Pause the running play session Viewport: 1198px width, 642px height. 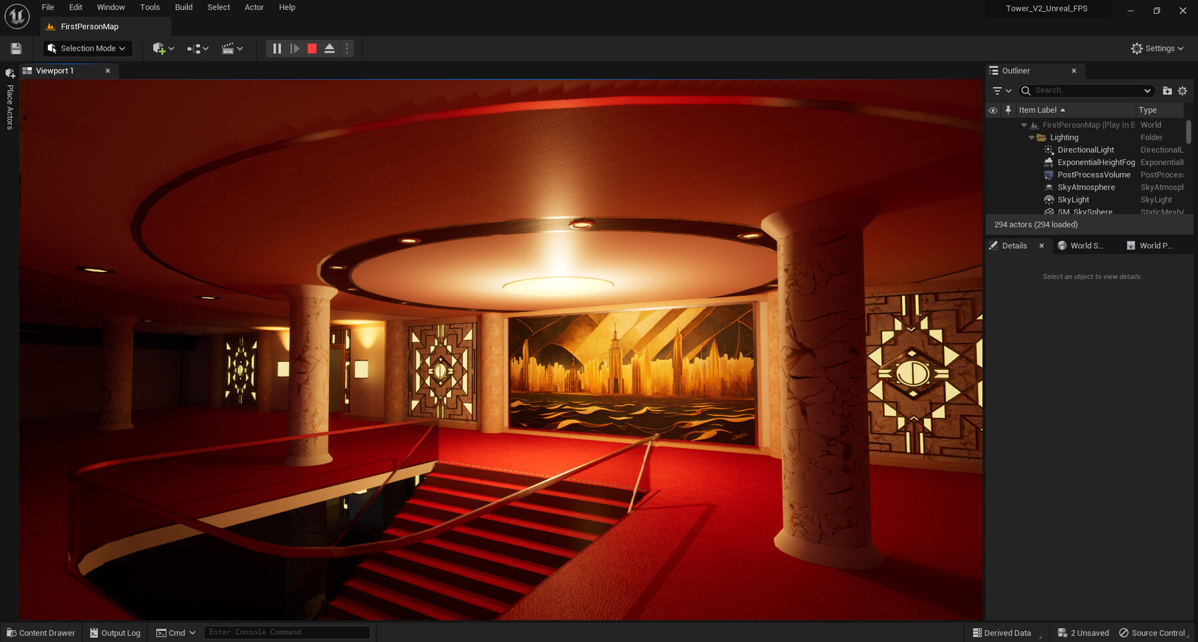point(276,48)
